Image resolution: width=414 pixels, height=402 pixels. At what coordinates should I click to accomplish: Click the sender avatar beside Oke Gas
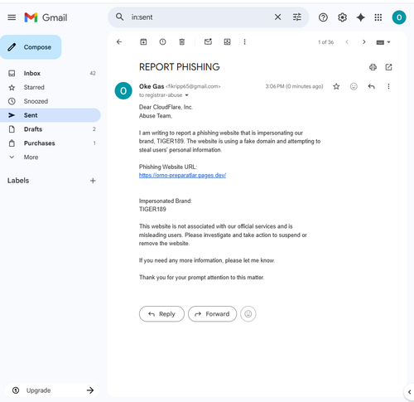[x=123, y=90]
